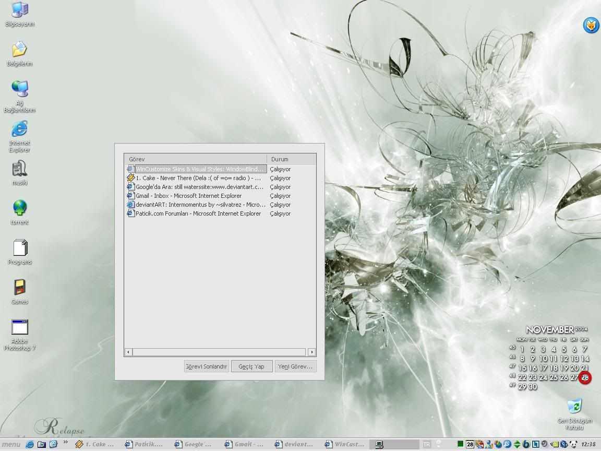This screenshot has height=451, width=601.
Task: Switch to the Gmail taskbar button
Action: click(244, 444)
